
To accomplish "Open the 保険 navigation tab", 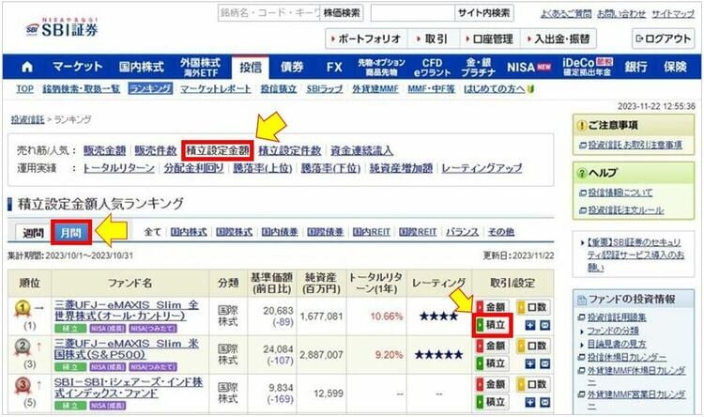I will tap(675, 67).
